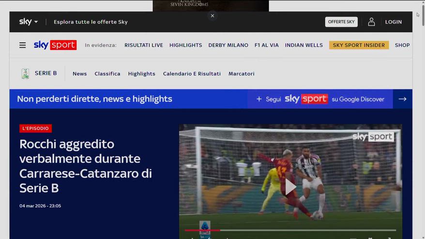Click the plus icon next to Segui
Image resolution: width=425 pixels, height=239 pixels.
(259, 99)
